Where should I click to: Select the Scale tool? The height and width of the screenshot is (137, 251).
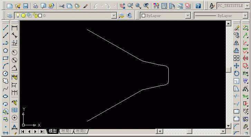[236, 81]
